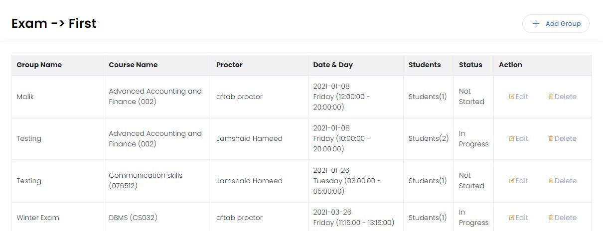
Task: Click edit icon for Communication skills row
Action: click(511, 181)
